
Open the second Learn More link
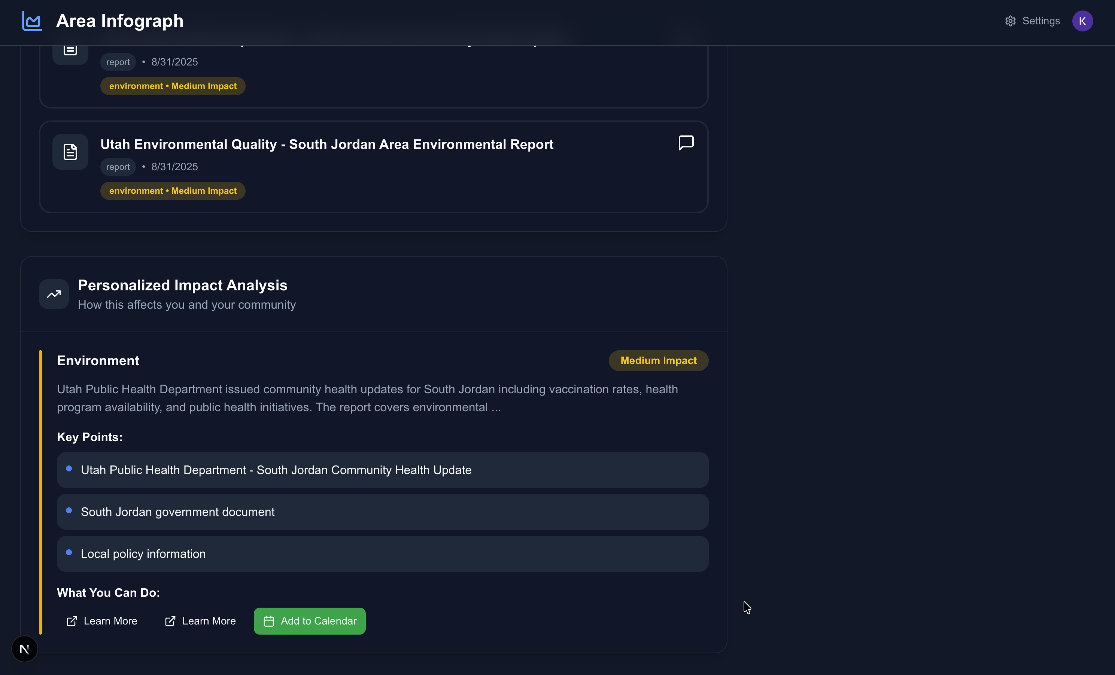(200, 621)
